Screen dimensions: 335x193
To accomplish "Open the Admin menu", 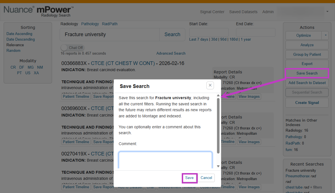I will pyautogui.click(x=268, y=12).
